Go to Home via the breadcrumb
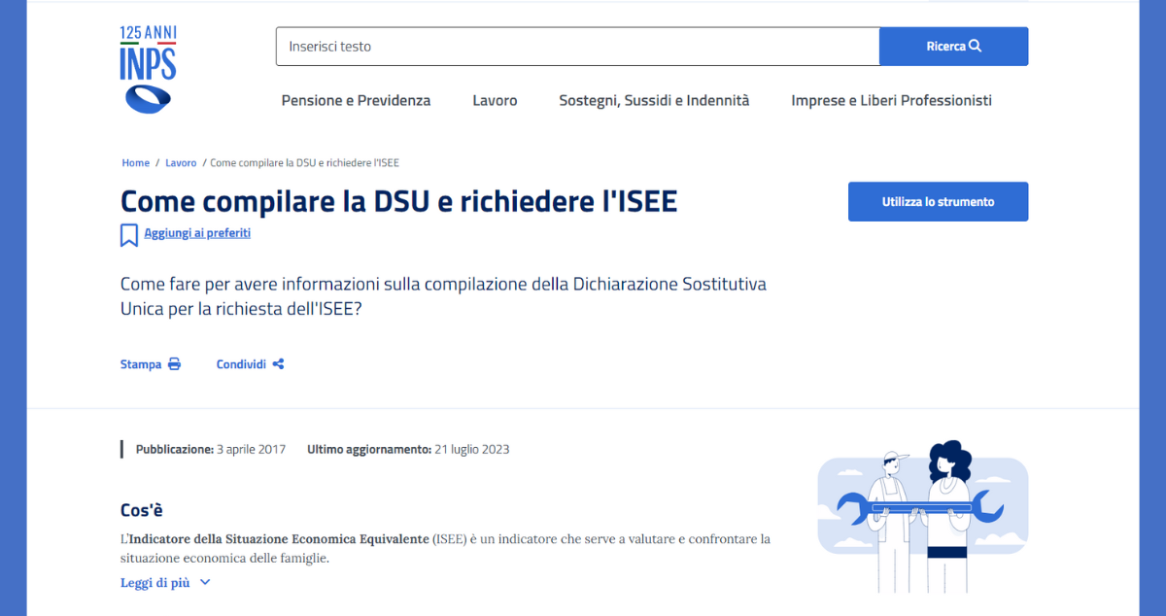This screenshot has width=1166, height=616. 135,162
